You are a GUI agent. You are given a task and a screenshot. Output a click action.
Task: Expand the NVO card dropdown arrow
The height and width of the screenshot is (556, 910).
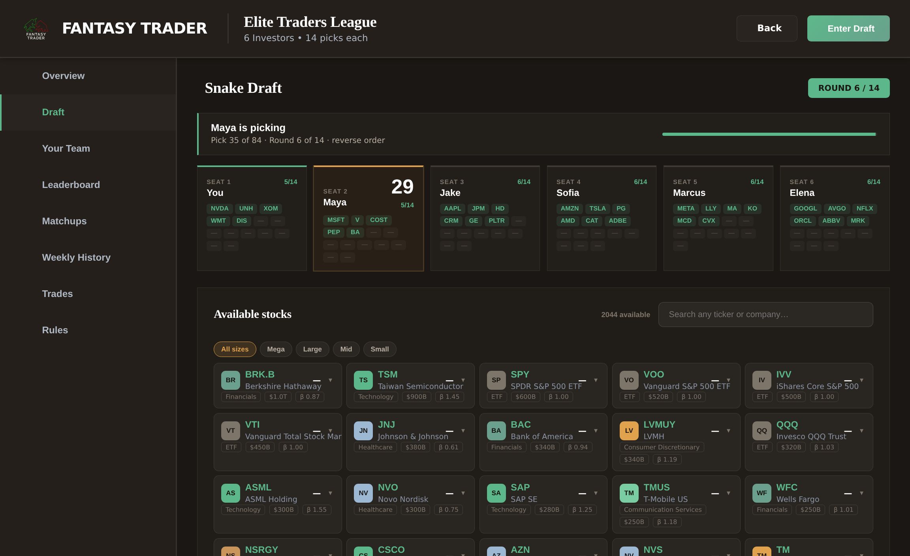point(463,493)
